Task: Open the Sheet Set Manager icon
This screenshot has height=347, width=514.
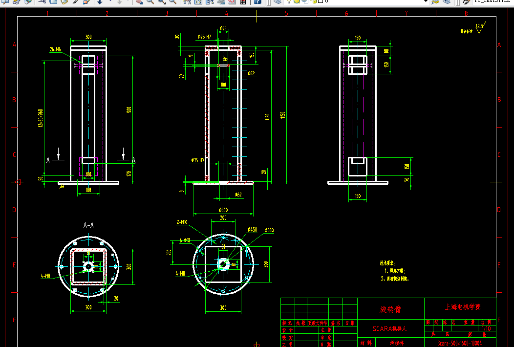Action: 221,1
